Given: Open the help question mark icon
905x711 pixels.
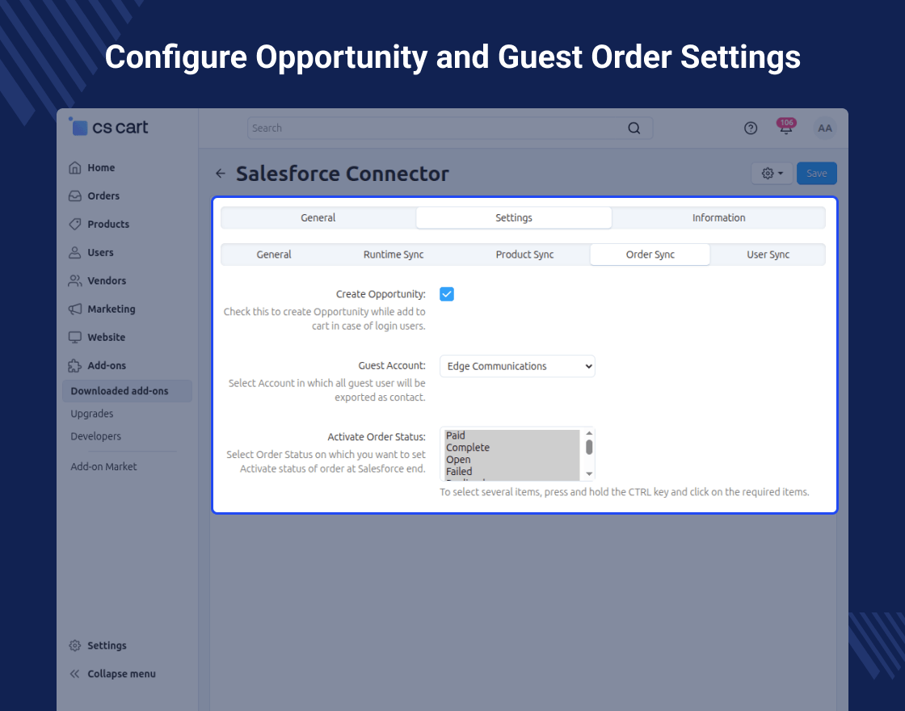Looking at the screenshot, I should pos(751,128).
